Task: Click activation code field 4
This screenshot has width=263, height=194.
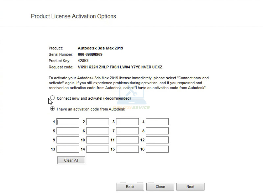Action: (x=157, y=122)
